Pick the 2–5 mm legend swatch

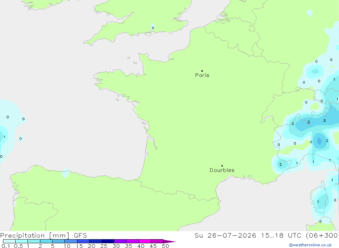tap(46, 241)
